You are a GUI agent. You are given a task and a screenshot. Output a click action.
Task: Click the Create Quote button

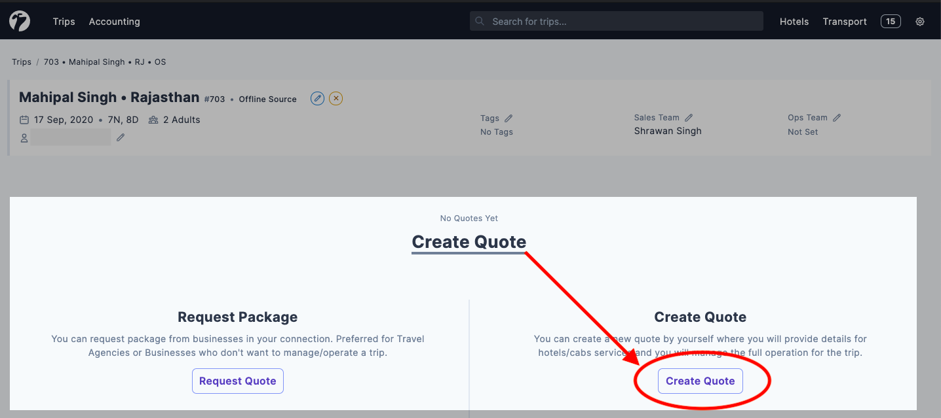701,381
